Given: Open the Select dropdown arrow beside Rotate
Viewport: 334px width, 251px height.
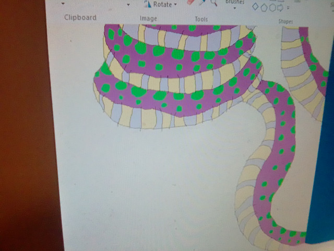Looking at the screenshot, I should click(x=128, y=5).
